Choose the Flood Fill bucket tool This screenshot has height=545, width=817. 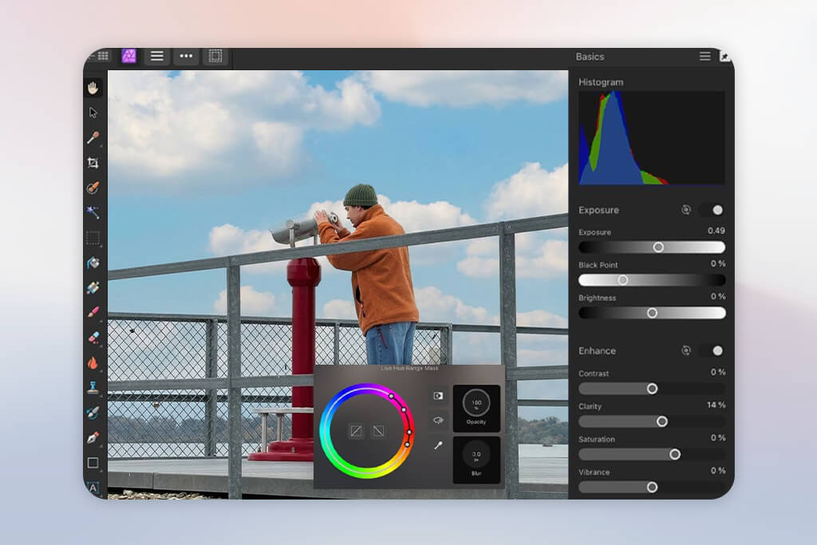[x=93, y=263]
